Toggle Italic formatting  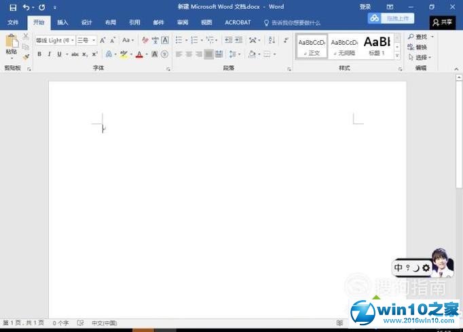click(x=50, y=54)
